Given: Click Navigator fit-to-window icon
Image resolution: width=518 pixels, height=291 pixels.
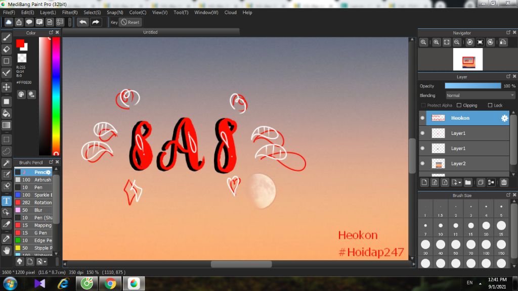Looking at the screenshot, I should 447,42.
